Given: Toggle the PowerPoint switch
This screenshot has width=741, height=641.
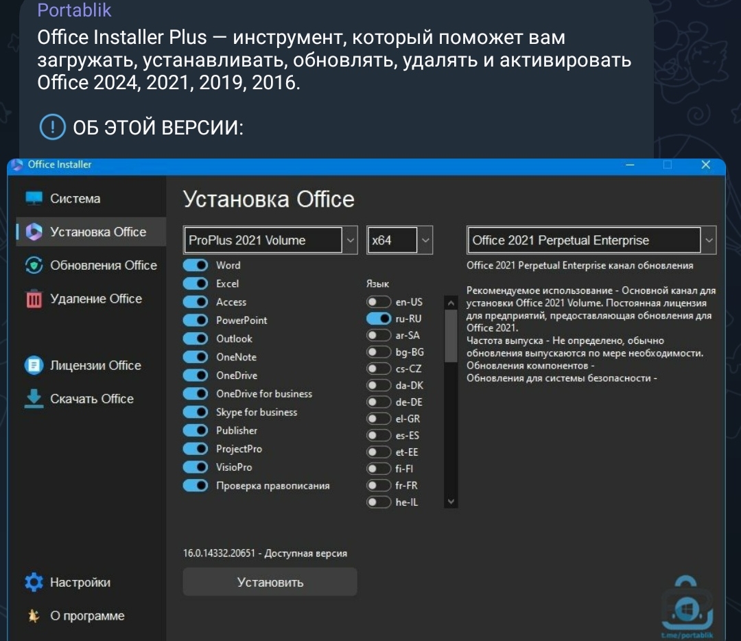Looking at the screenshot, I should point(196,320).
